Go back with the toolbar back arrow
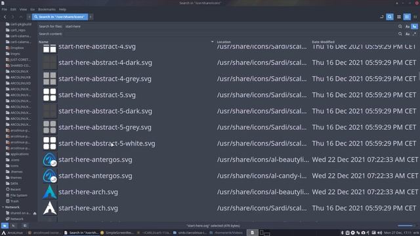 [x=5, y=17]
